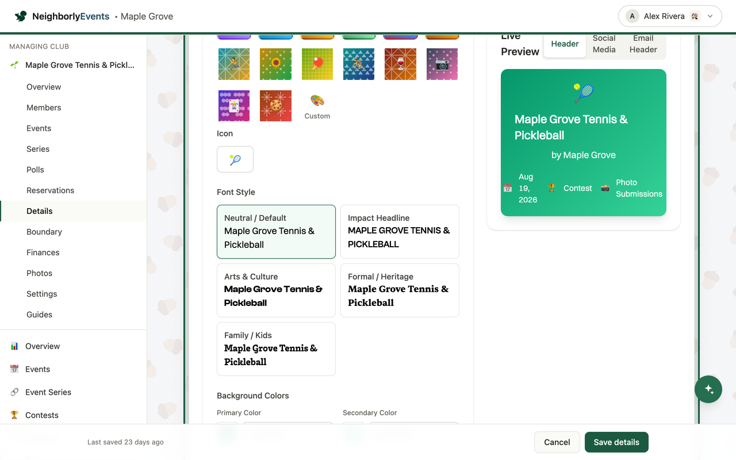Switch to the Email Header preview tab
Screen dimensions: 736x460
pyautogui.click(x=643, y=44)
